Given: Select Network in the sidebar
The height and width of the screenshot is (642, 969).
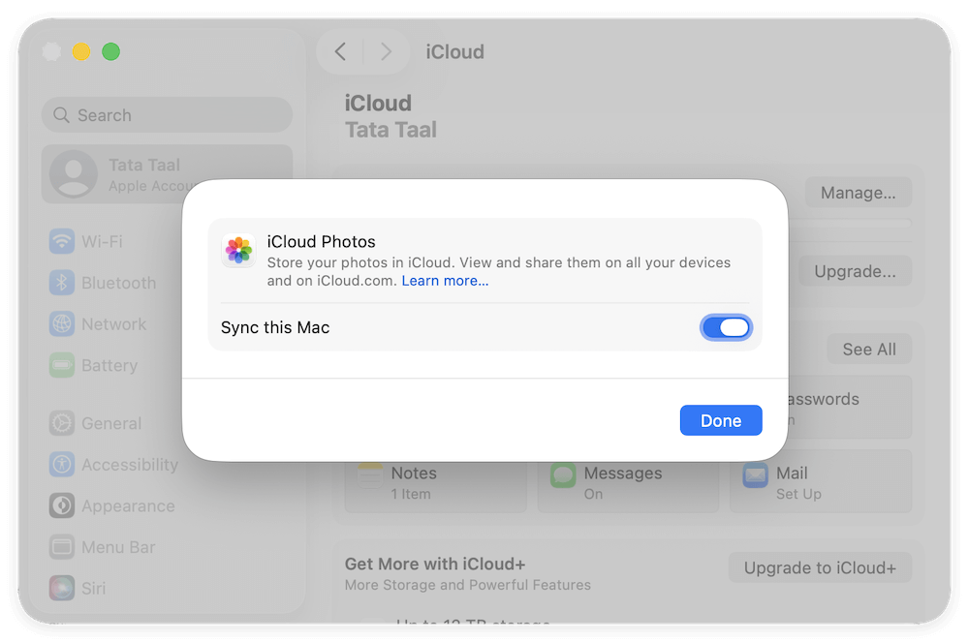Looking at the screenshot, I should [114, 323].
